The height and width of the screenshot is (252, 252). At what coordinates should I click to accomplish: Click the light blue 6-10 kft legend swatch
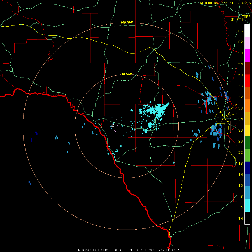point(247,193)
